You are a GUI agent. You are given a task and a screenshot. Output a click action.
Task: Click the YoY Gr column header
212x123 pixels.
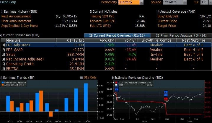tap(126, 40)
